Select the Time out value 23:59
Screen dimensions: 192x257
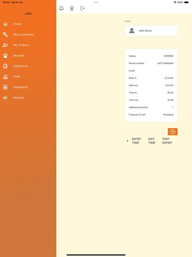click(x=170, y=100)
